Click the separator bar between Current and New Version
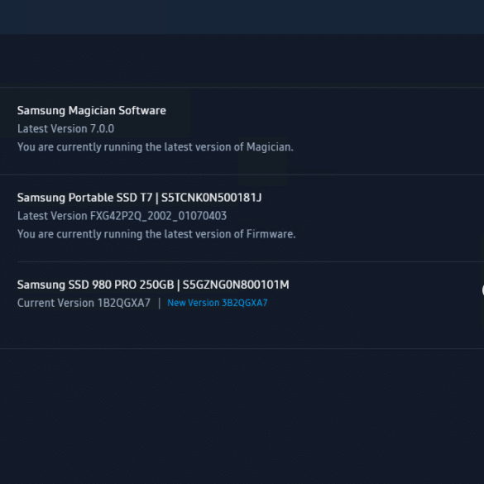 tap(160, 303)
